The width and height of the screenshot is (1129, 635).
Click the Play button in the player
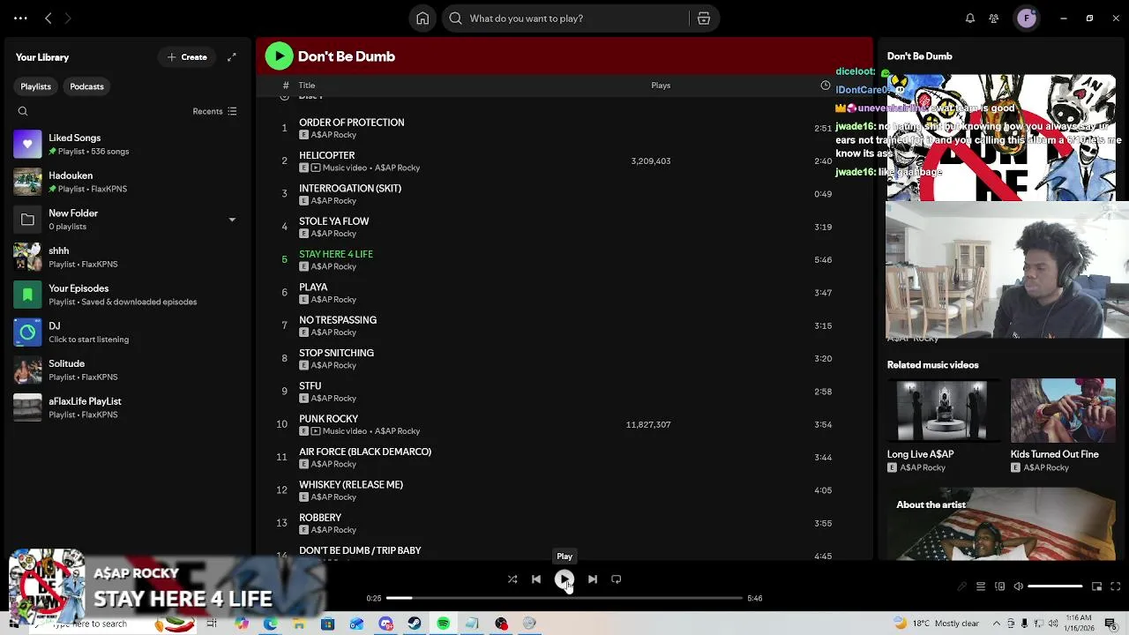coord(564,579)
